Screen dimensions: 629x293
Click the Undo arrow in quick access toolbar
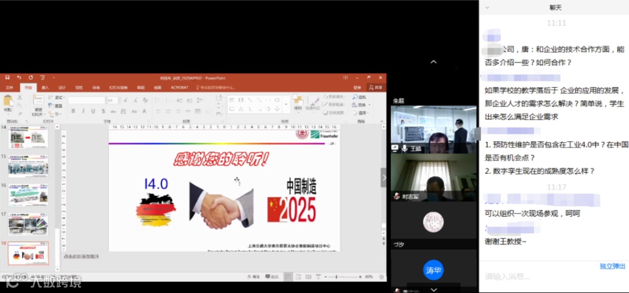pos(19,78)
